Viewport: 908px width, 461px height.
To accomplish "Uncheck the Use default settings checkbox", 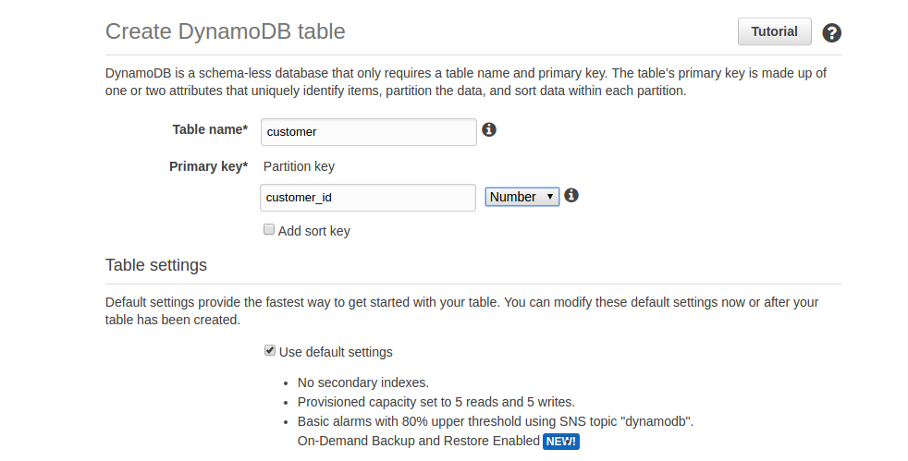I will (270, 351).
